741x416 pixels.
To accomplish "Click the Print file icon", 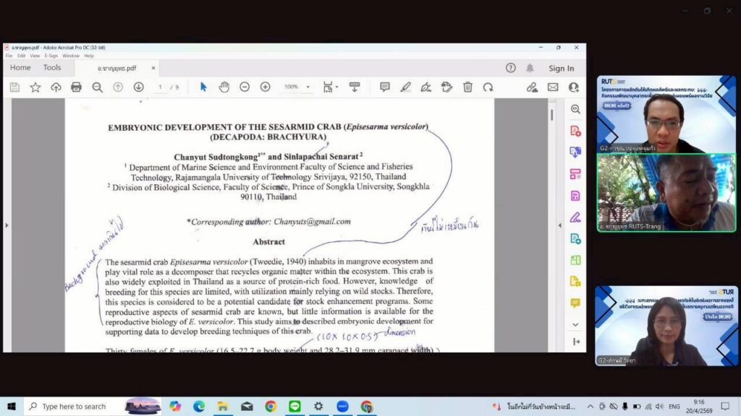I will click(76, 87).
